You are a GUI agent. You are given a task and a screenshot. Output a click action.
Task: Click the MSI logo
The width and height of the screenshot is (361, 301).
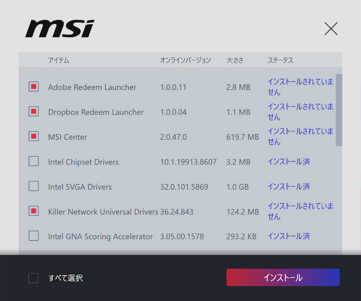(60, 29)
